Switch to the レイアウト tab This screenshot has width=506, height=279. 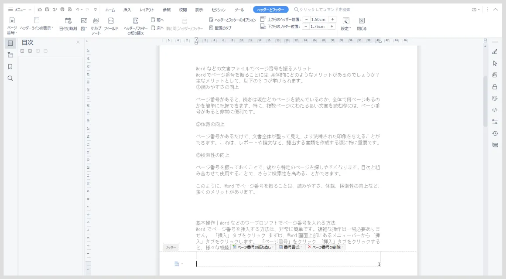147,10
